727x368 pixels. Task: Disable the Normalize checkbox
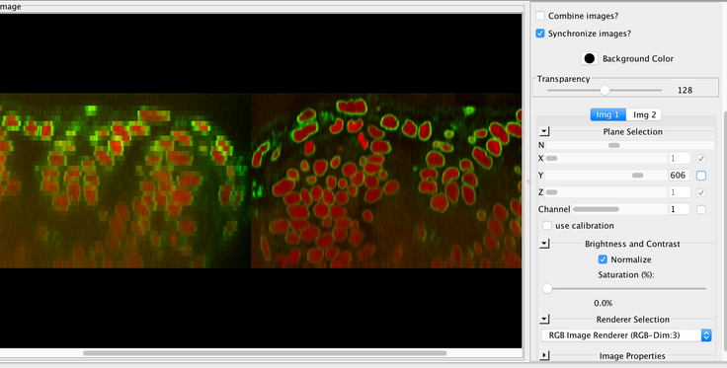click(603, 259)
